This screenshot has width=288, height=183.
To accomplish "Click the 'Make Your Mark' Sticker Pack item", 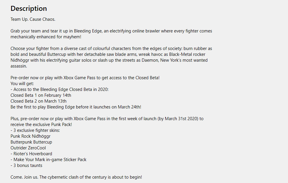I will pos(49,160).
